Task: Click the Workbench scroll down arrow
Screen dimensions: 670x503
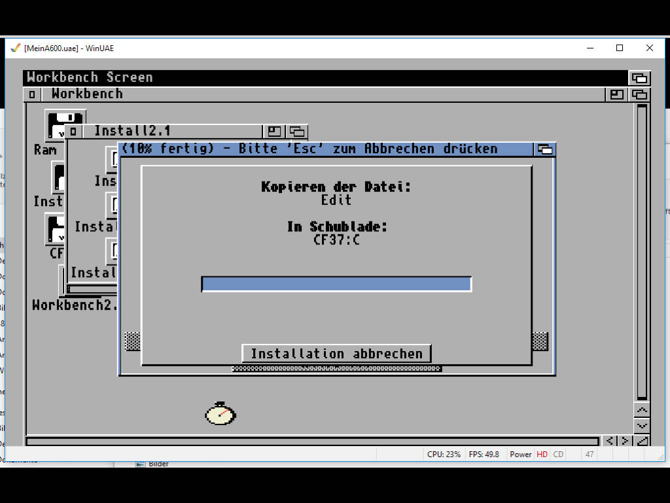Action: click(x=642, y=426)
